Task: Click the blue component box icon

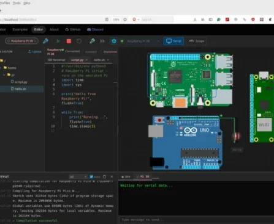Action: (x=114, y=41)
